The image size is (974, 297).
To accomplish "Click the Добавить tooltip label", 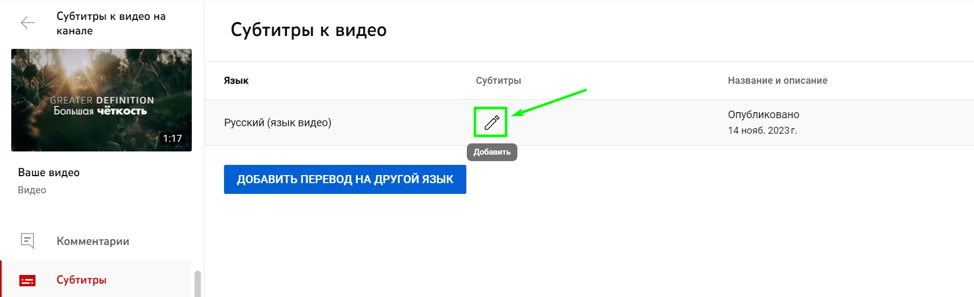I will coord(492,152).
